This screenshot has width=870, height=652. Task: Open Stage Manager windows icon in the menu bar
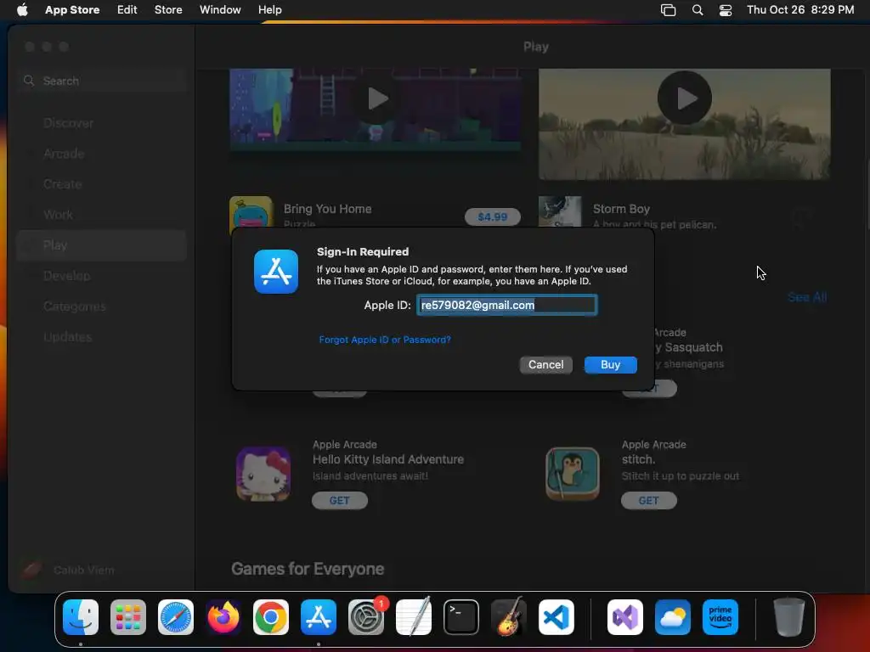coord(668,10)
